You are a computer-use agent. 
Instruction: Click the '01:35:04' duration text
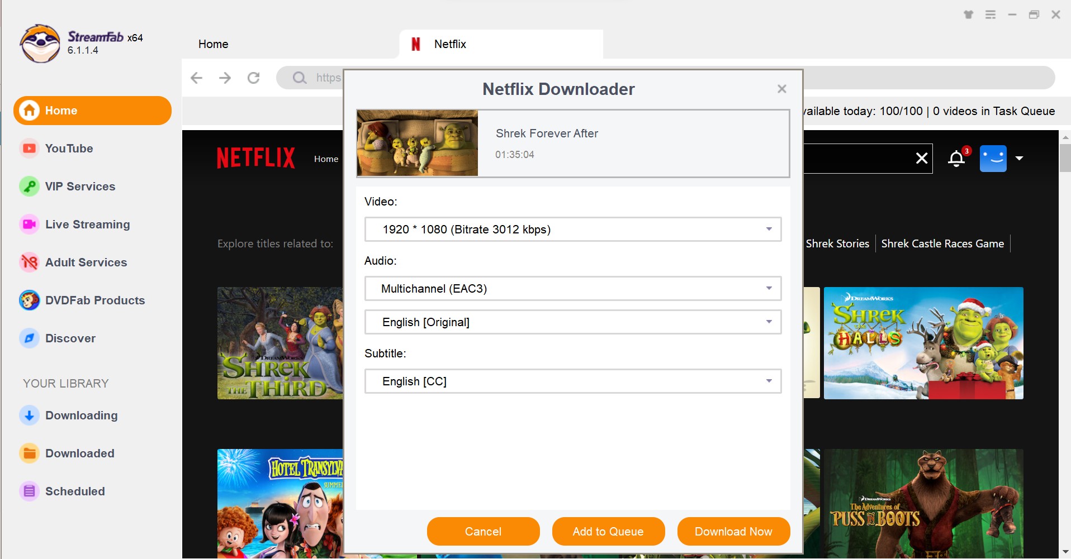pos(514,155)
